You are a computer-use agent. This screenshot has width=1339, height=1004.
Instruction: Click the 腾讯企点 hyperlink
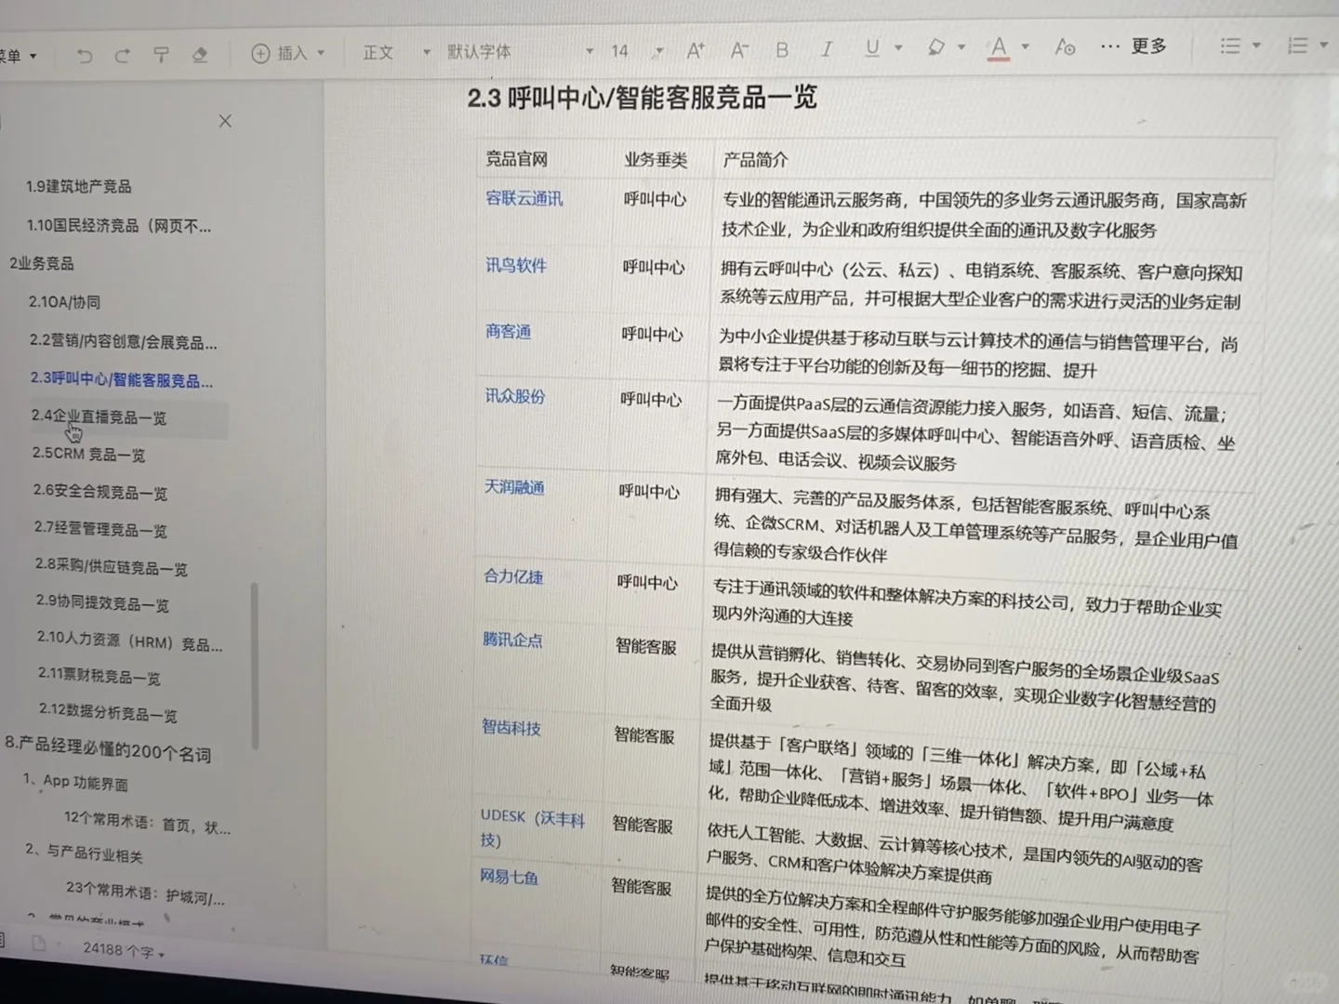pyautogui.click(x=511, y=640)
